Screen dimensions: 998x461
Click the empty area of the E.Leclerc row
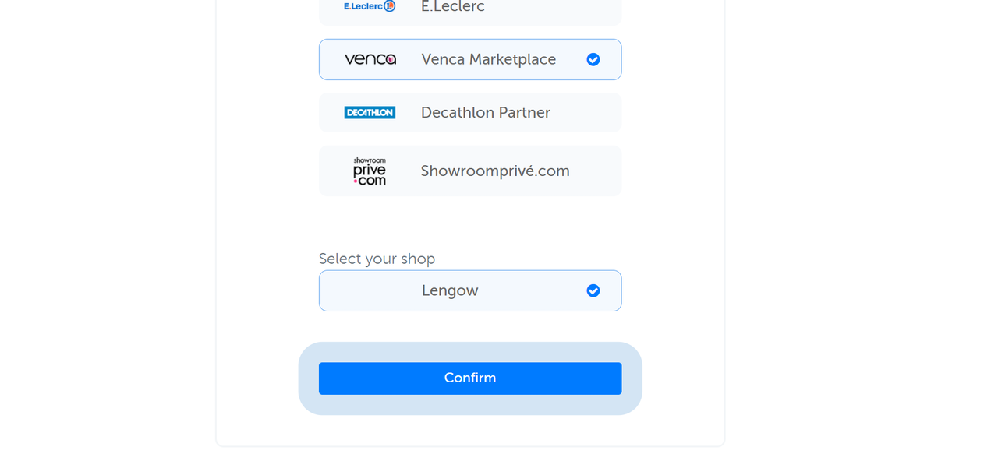[554, 8]
